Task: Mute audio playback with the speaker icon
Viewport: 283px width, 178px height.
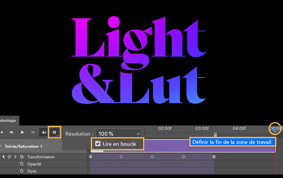Action: 44,132
